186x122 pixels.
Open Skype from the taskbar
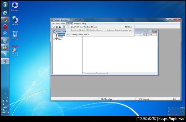pyautogui.click(x=5, y=54)
